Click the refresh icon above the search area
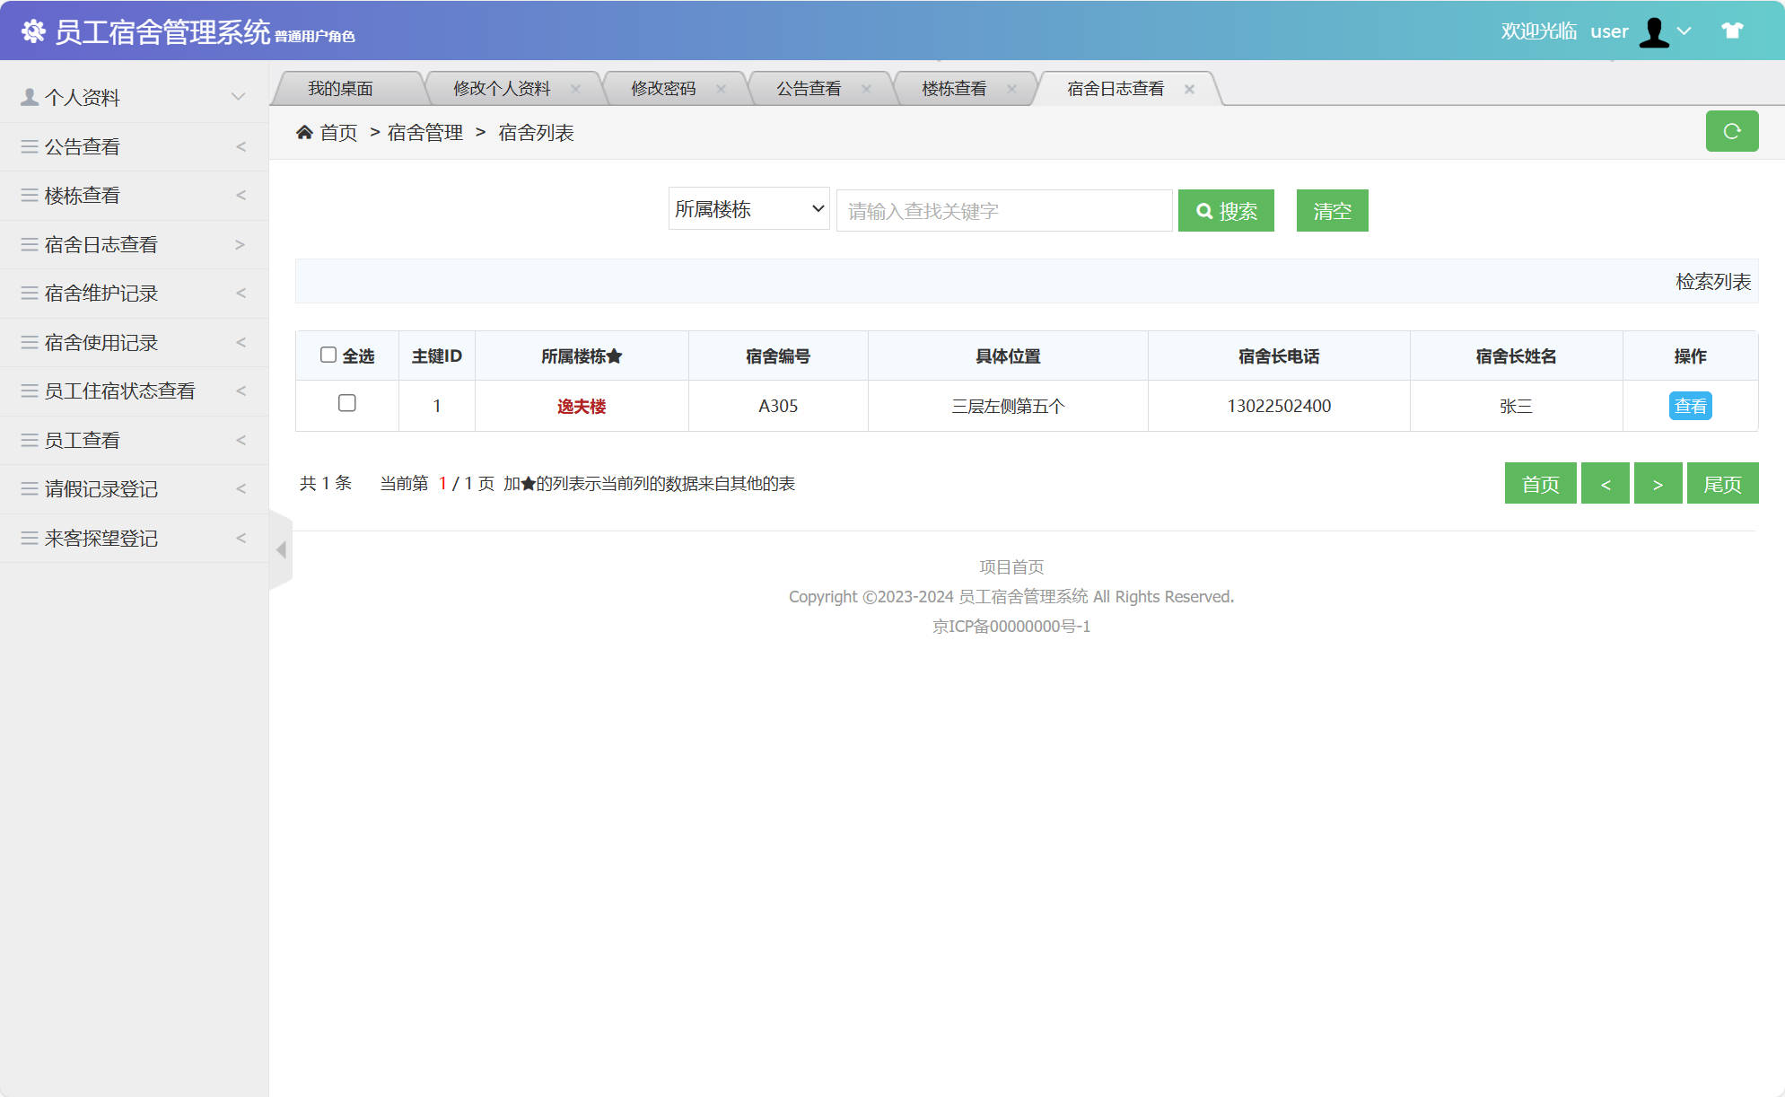Image resolution: width=1785 pixels, height=1097 pixels. pos(1732,131)
